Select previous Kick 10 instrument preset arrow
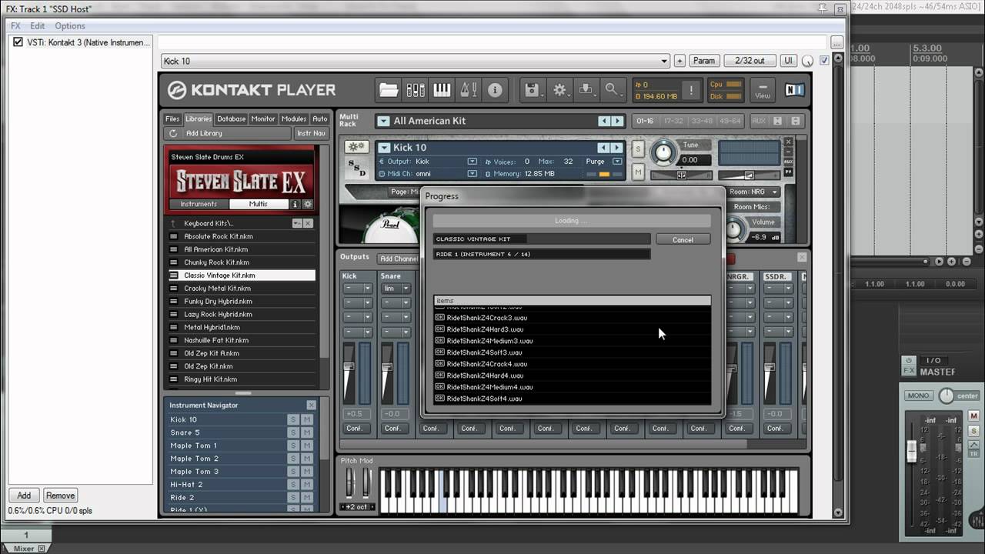Image resolution: width=985 pixels, height=554 pixels. tap(604, 148)
